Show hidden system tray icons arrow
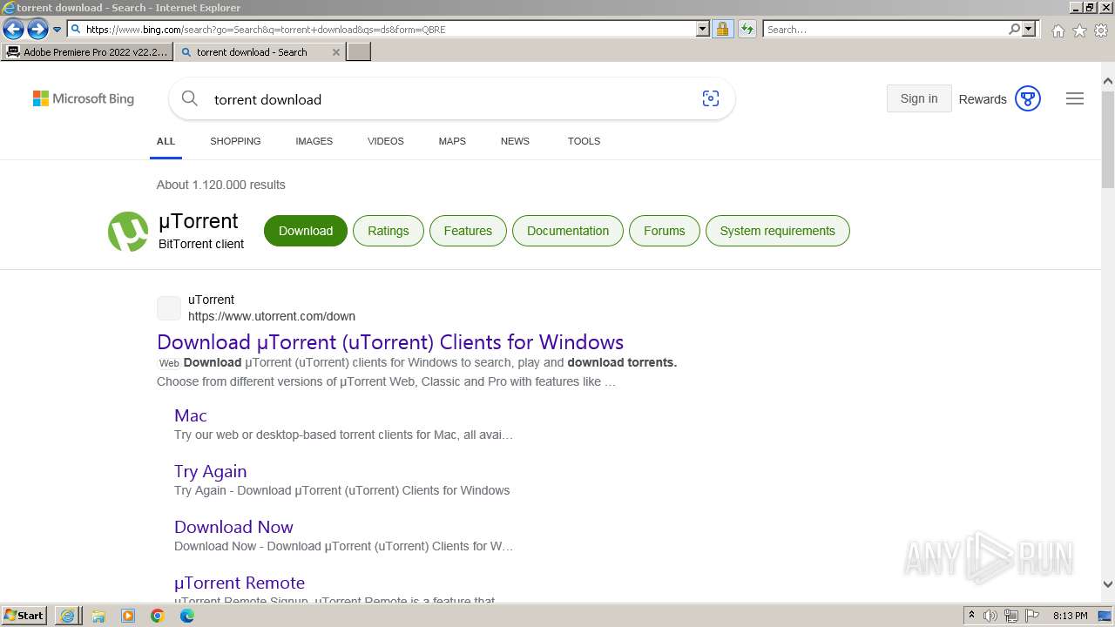 pos(971,616)
